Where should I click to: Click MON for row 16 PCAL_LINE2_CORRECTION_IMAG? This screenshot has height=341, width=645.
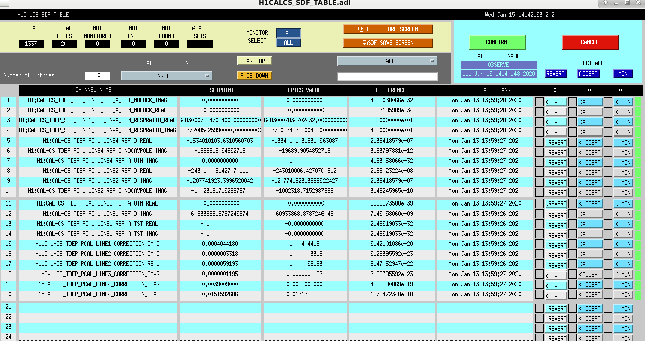pos(623,254)
